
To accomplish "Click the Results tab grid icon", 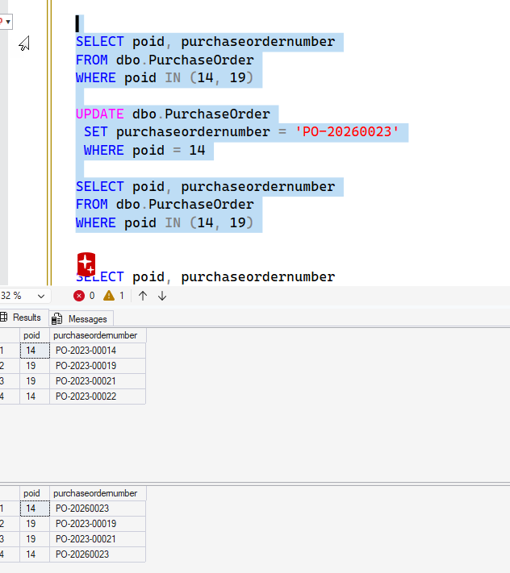I will pyautogui.click(x=4, y=318).
